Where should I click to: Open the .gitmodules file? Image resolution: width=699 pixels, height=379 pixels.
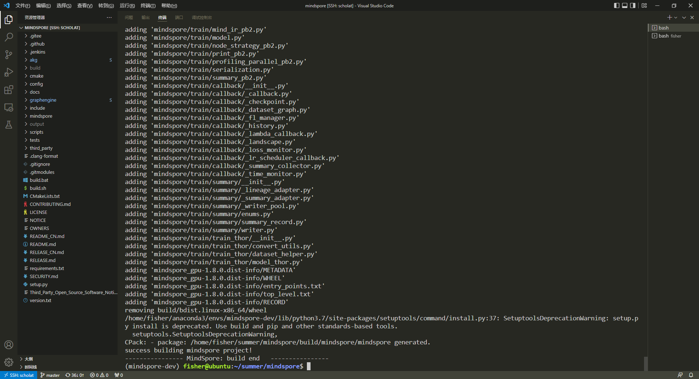pyautogui.click(x=68, y=172)
